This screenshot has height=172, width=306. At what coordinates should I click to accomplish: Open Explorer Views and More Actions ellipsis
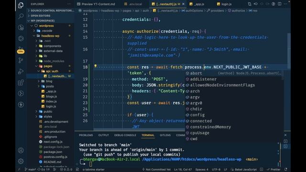(x=69, y=4)
